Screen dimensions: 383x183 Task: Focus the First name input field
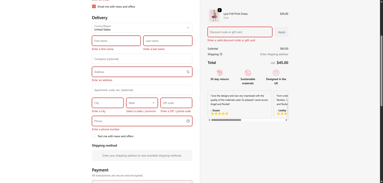click(116, 41)
